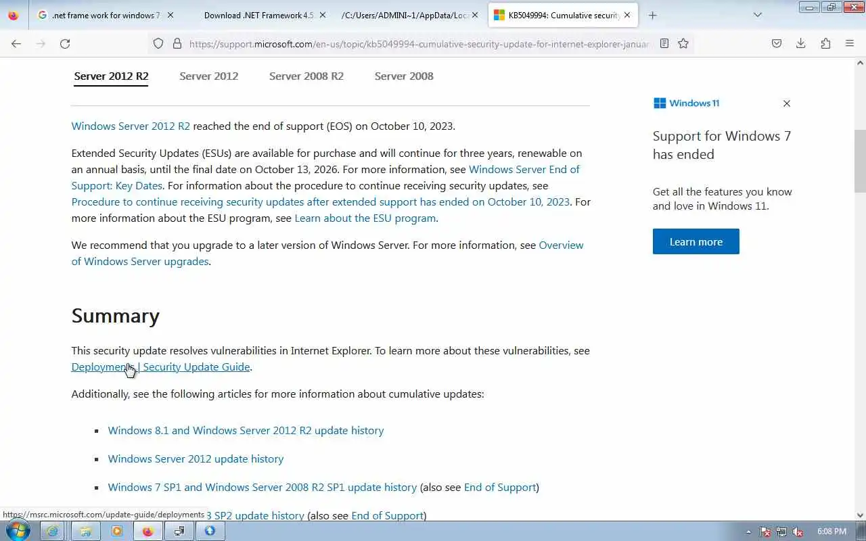Click the vertical page scrollbar thumb
The width and height of the screenshot is (866, 541).
point(860,160)
